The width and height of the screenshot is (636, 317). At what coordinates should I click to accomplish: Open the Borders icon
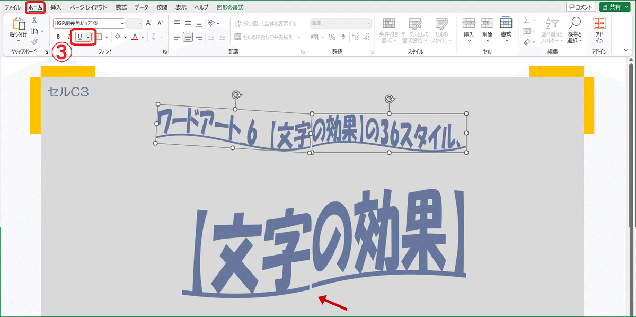click(x=100, y=37)
